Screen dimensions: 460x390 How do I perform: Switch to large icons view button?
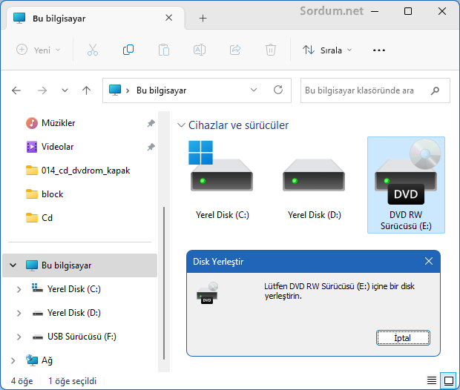pos(449,380)
